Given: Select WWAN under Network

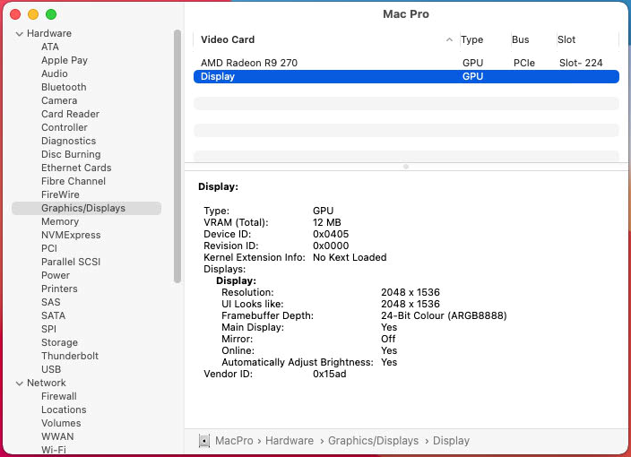Looking at the screenshot, I should pos(57,436).
